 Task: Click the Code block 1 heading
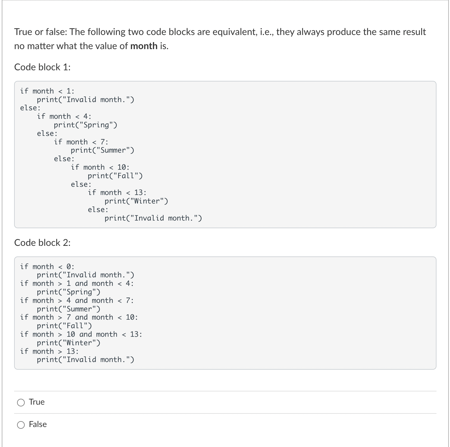pos(42,67)
